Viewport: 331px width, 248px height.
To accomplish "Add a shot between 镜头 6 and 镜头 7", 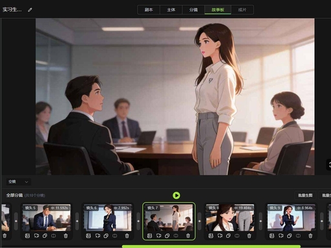I will point(138,221).
